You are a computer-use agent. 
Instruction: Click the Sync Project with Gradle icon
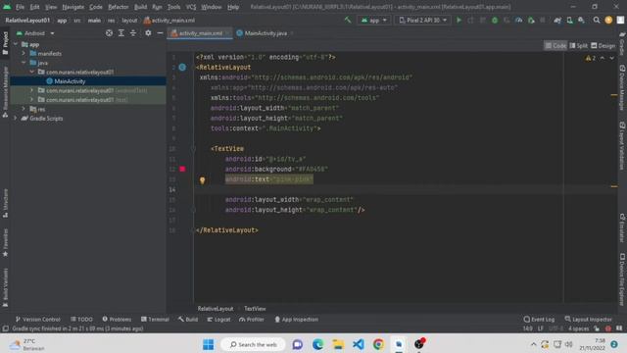(x=557, y=20)
